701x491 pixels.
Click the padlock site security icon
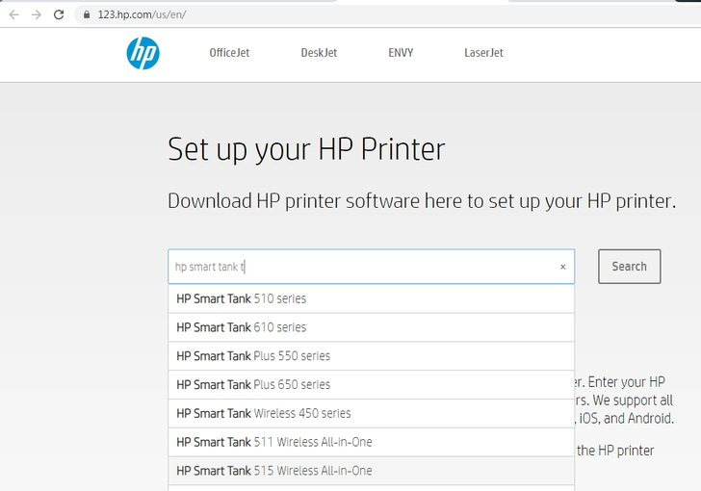(87, 14)
